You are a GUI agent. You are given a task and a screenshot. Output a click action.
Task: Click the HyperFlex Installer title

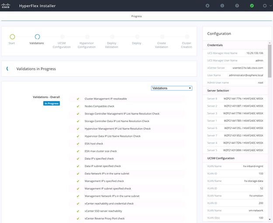pyautogui.click(x=37, y=6)
